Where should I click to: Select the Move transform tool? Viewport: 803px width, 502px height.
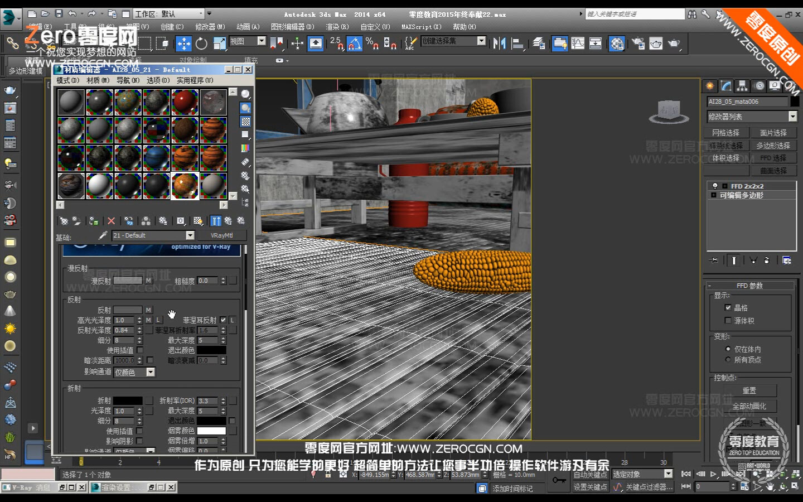coord(183,44)
